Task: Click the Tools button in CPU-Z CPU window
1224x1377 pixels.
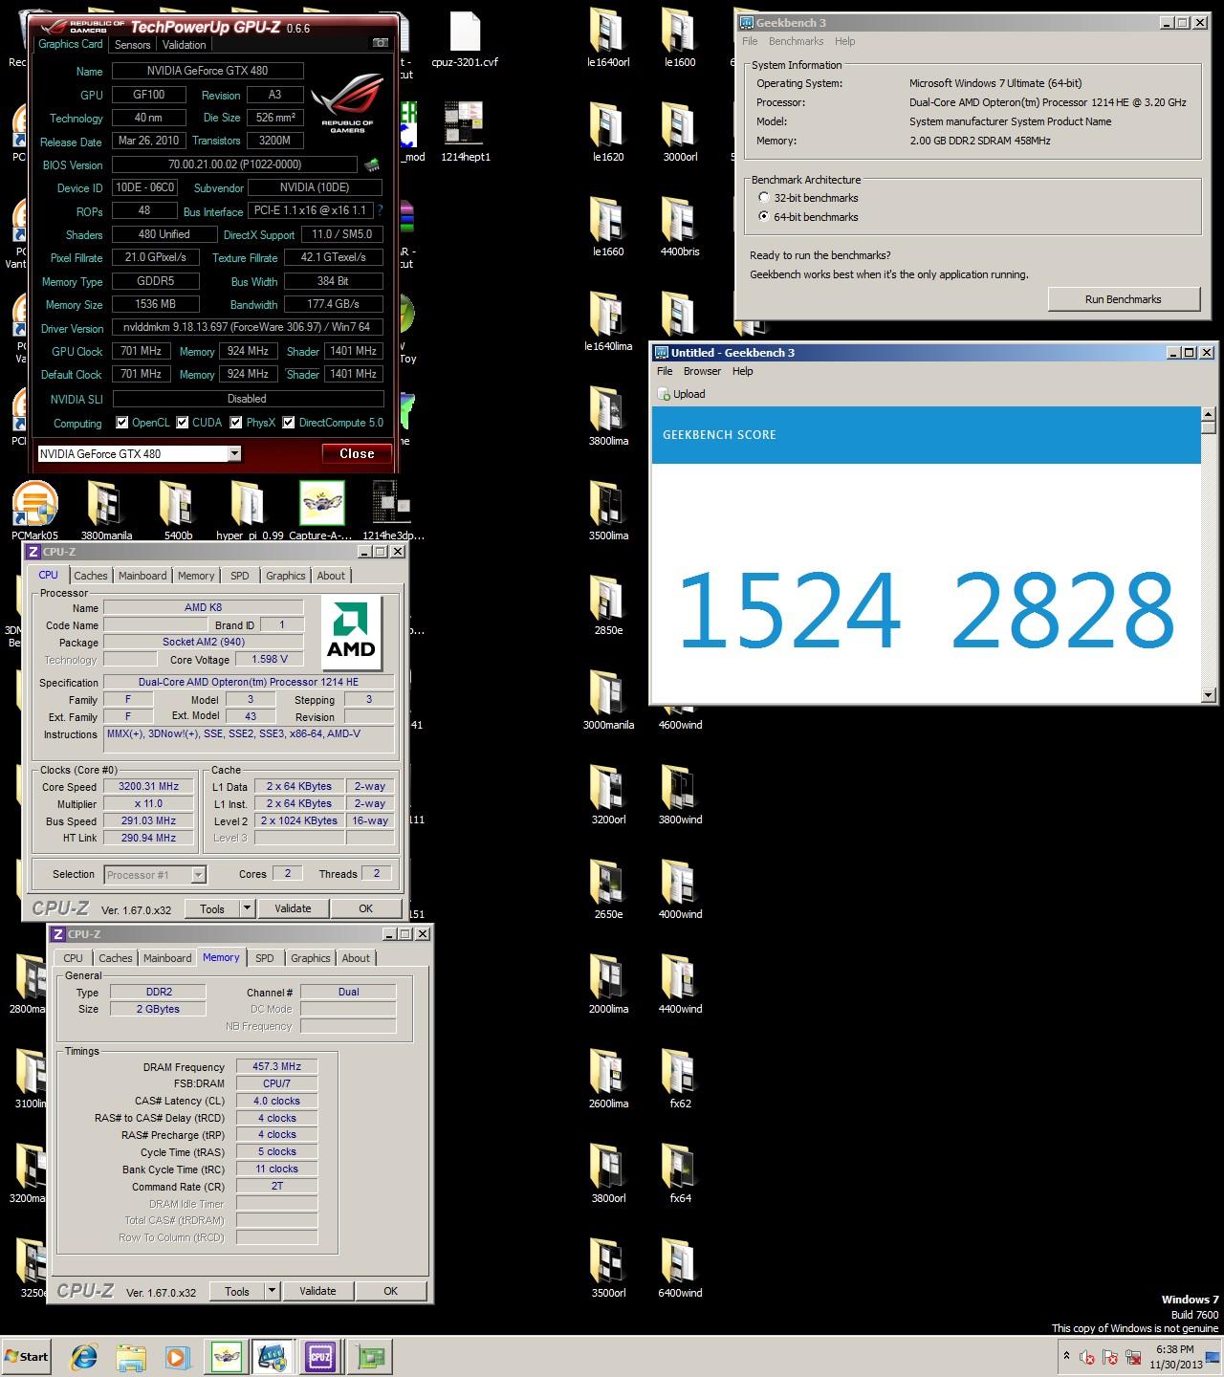Action: tap(212, 908)
